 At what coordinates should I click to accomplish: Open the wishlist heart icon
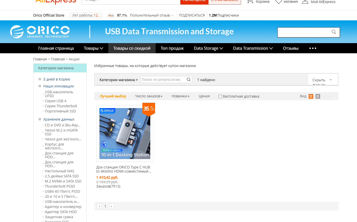(x=279, y=2)
